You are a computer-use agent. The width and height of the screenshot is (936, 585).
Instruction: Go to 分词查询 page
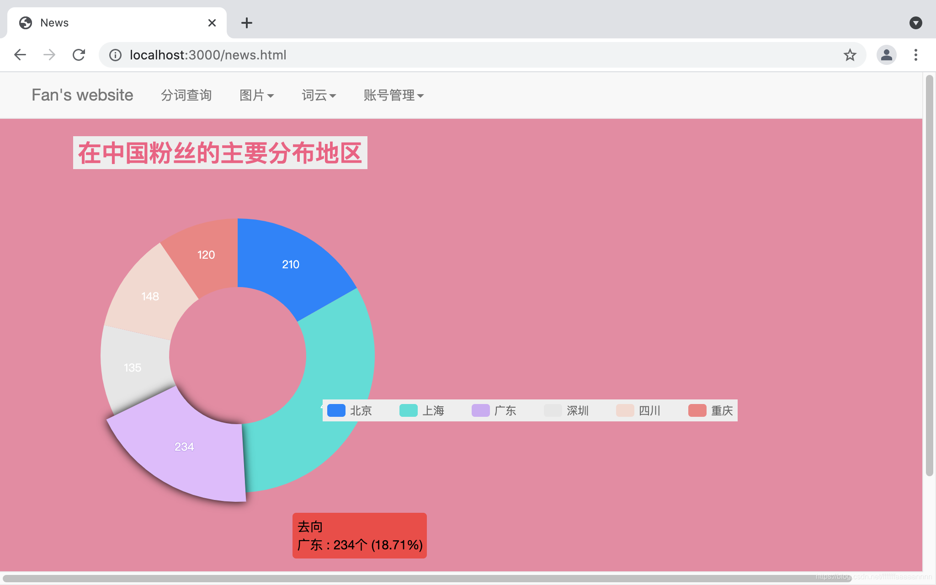(x=186, y=95)
